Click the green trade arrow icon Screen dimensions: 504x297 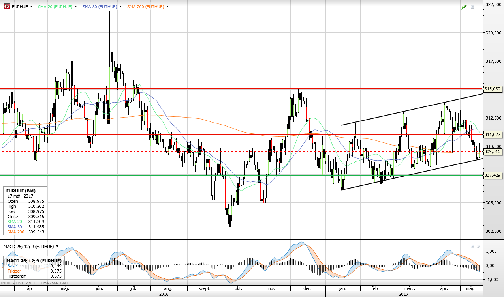[x=464, y=7]
